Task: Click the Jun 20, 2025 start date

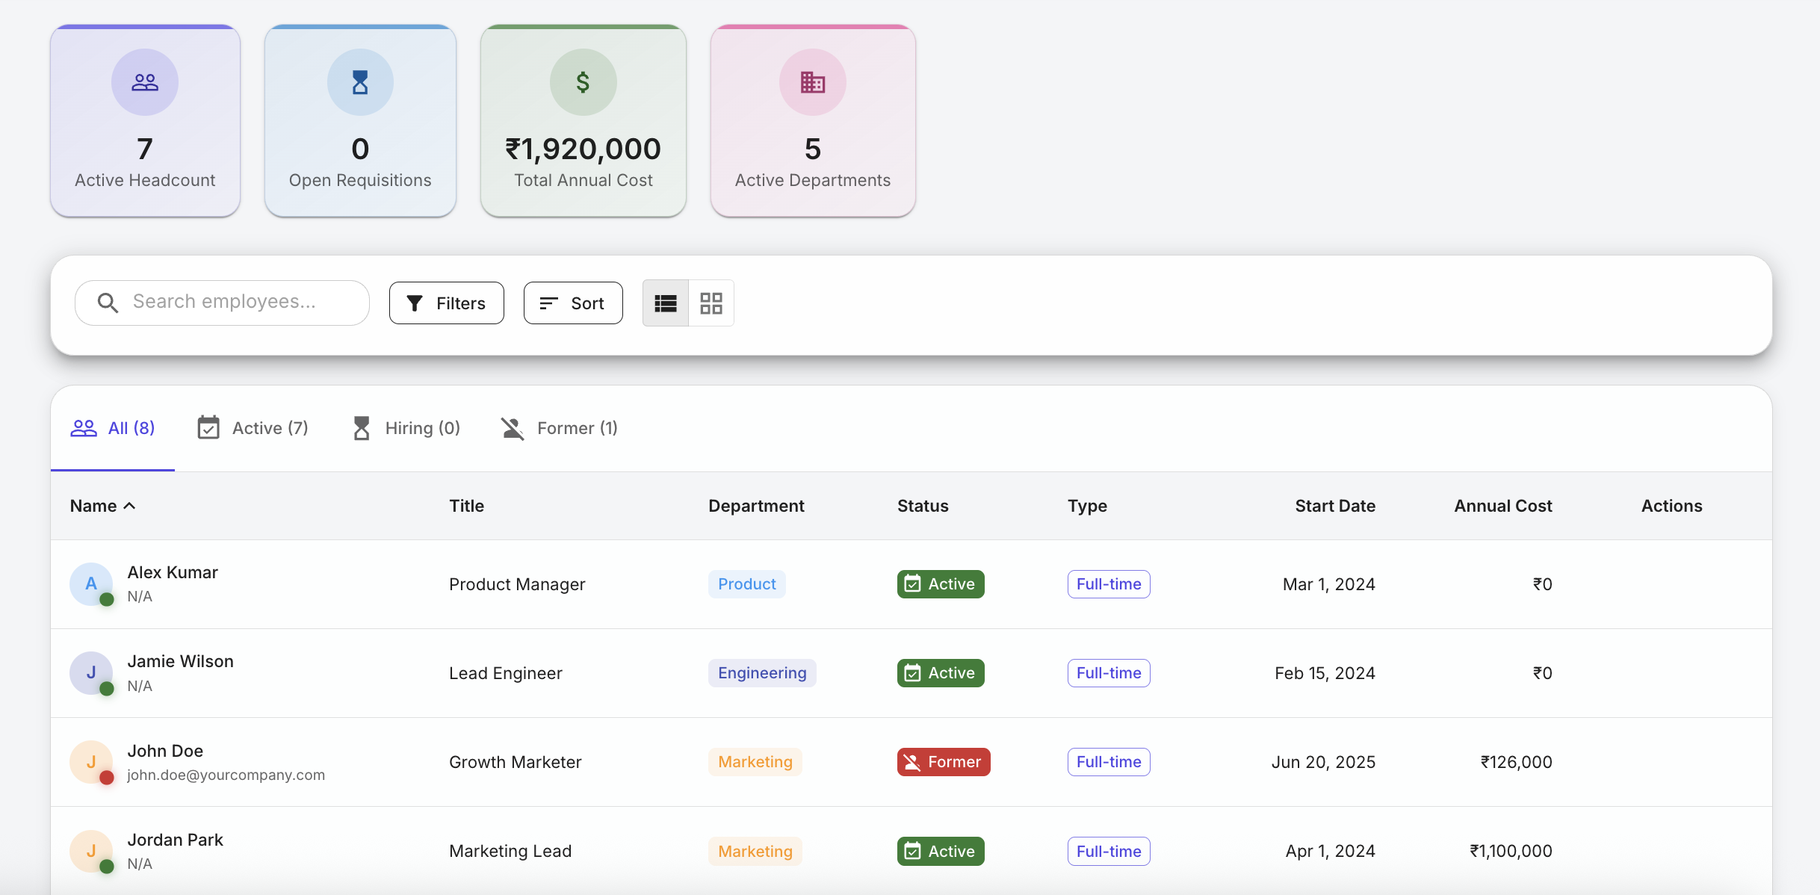Action: [x=1323, y=762]
